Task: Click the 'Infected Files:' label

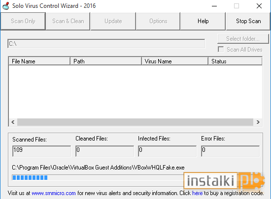Action: point(154,139)
